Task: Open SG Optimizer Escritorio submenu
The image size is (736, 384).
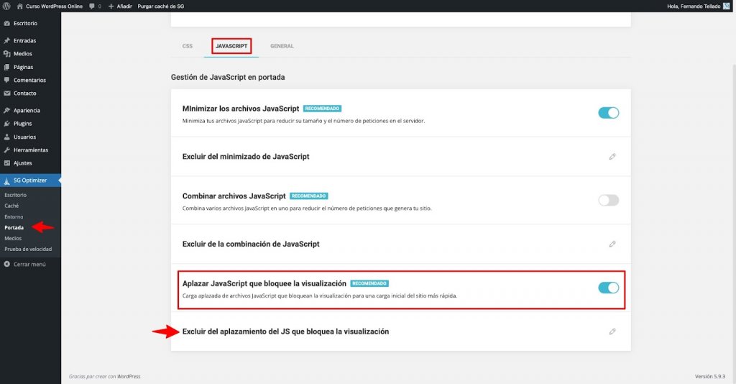Action: pos(16,195)
